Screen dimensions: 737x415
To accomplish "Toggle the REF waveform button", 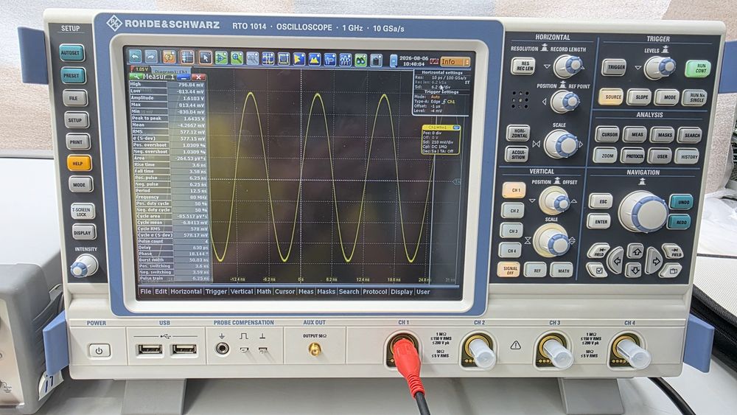I will [x=535, y=271].
